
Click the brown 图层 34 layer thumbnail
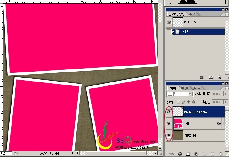pos(178,135)
